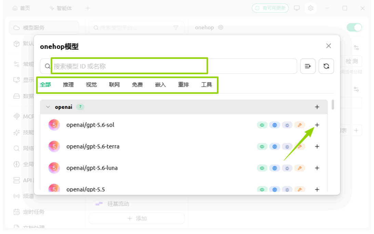
Task: Add all models in openai group
Action: (317, 107)
